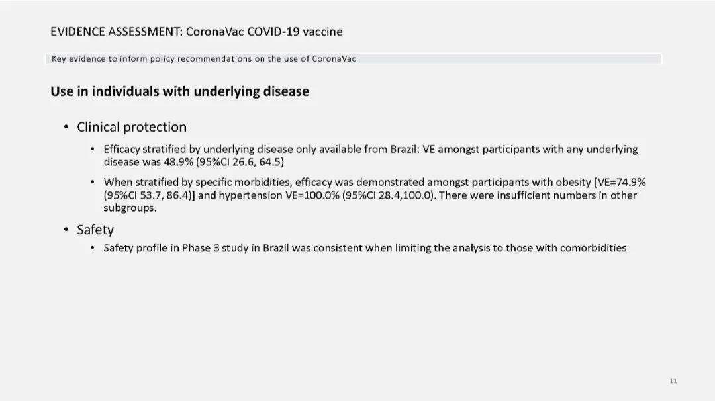Select the 'Safety' bullet heading

pyautogui.click(x=95, y=230)
